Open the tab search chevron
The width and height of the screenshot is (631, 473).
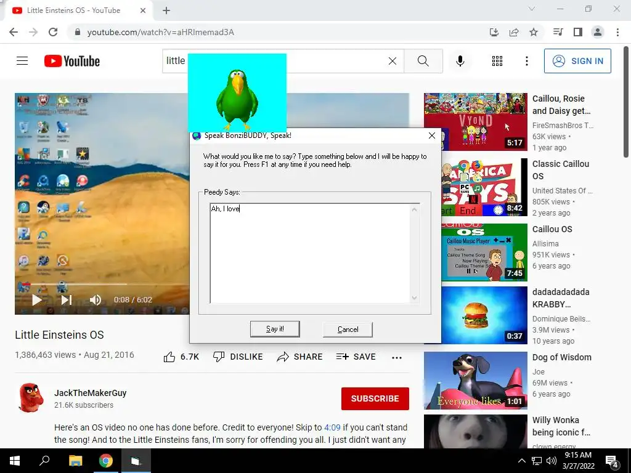(x=532, y=9)
